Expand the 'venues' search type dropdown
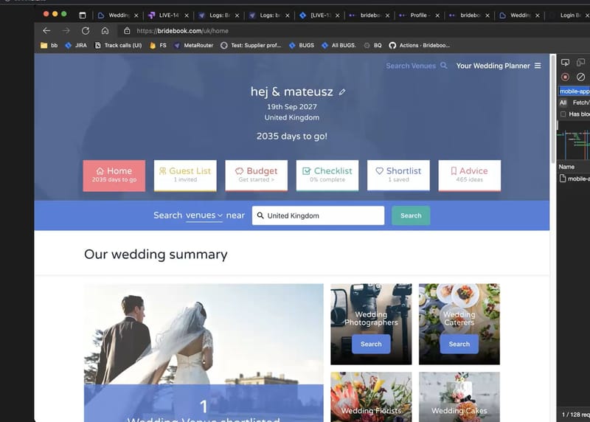The width and height of the screenshot is (590, 422). 204,215
